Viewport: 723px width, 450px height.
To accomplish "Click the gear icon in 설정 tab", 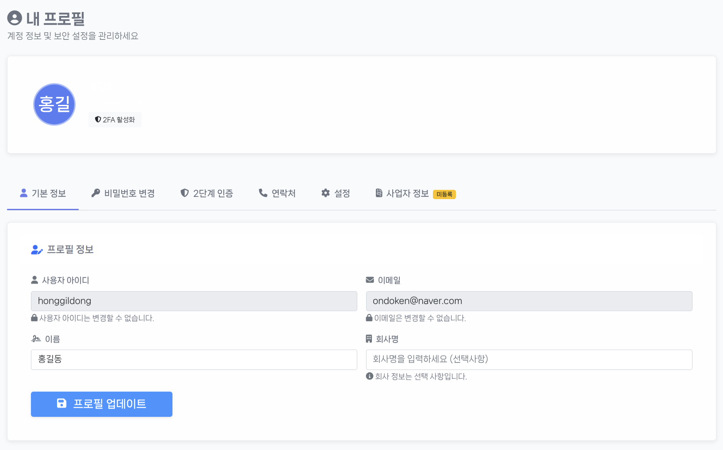I will tap(325, 193).
